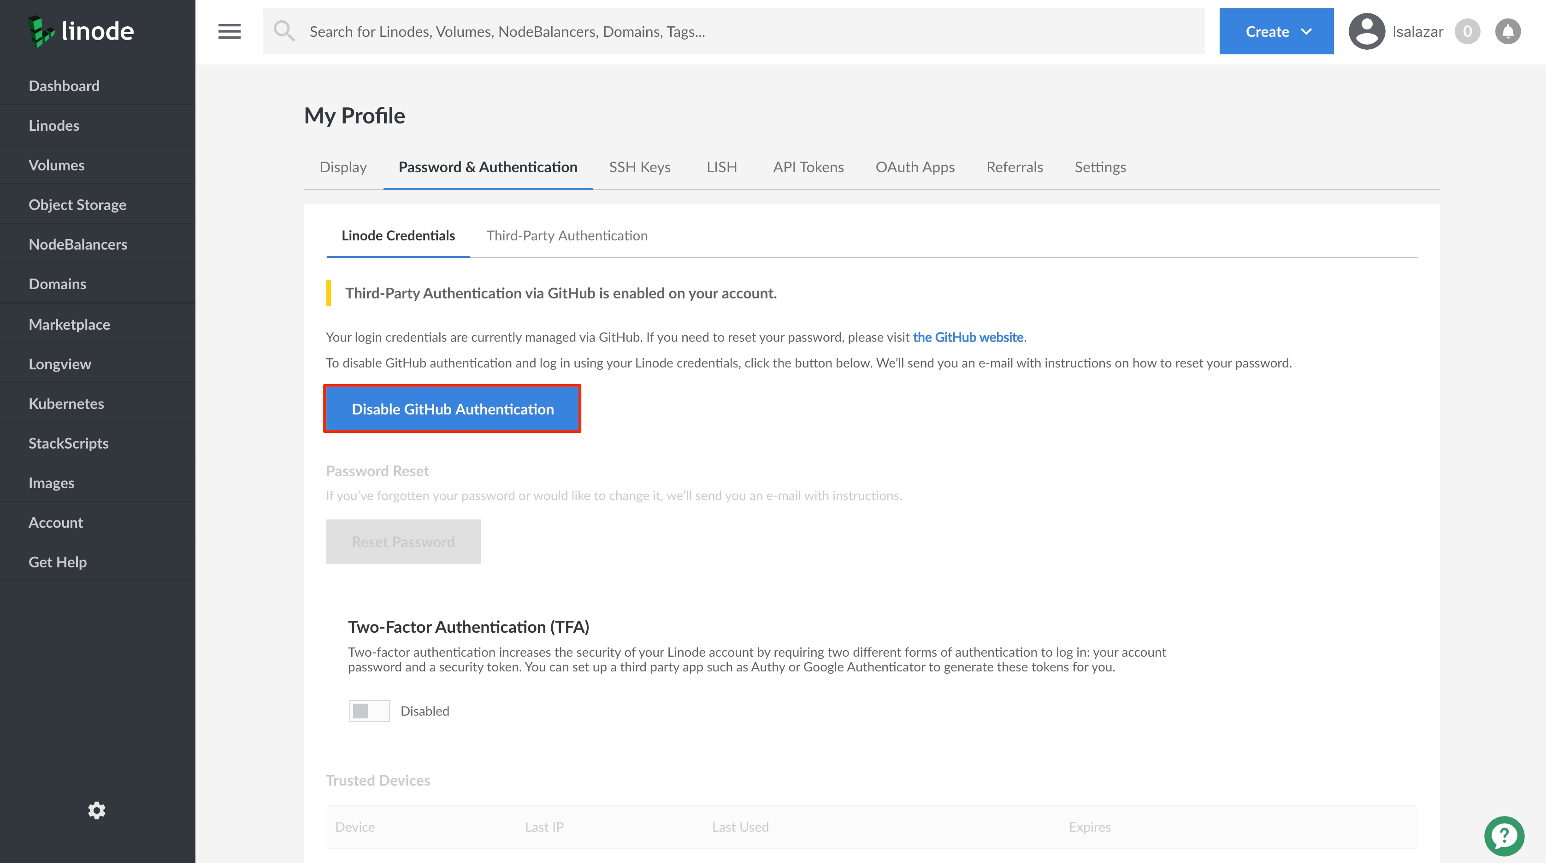The width and height of the screenshot is (1546, 863).
Task: Open the user avatar profile icon
Action: [1367, 31]
